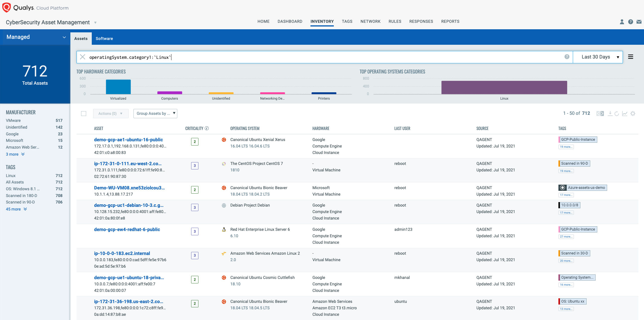The image size is (644, 320).
Task: Click the Qualys logo icon top left
Action: [x=7, y=7]
